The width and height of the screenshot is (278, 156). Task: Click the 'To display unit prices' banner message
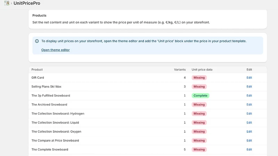(144, 41)
